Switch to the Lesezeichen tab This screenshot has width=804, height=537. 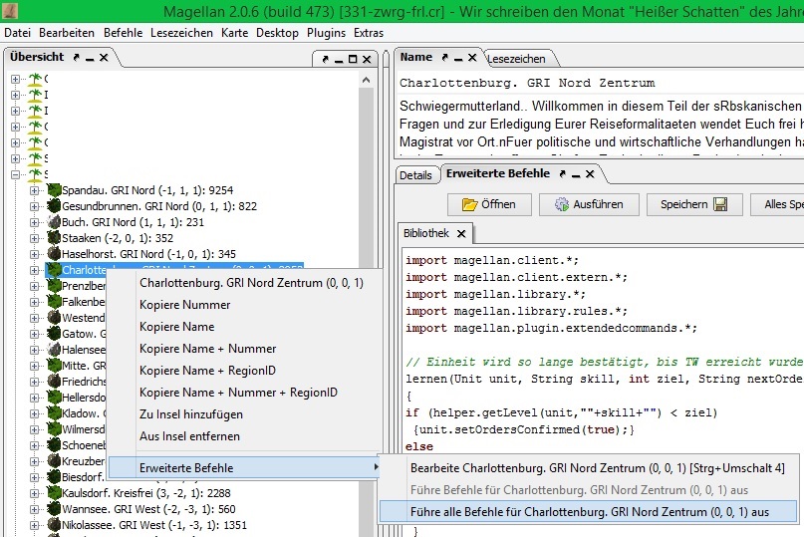point(516,59)
